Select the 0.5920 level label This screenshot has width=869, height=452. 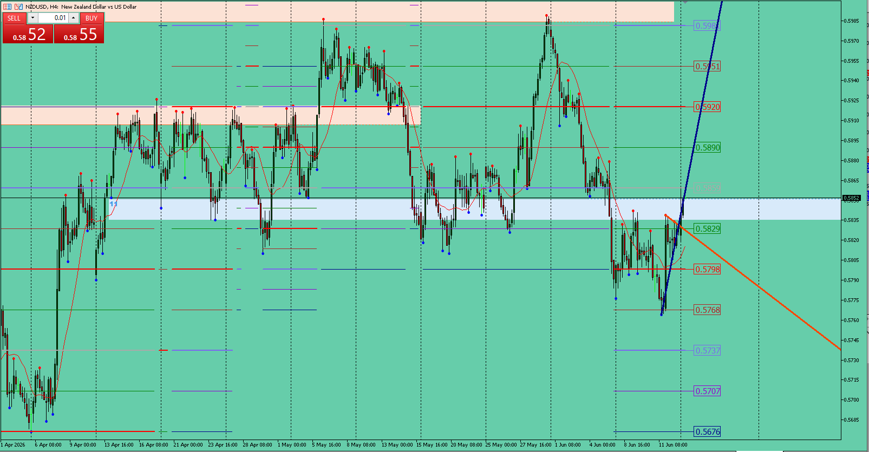pos(708,107)
